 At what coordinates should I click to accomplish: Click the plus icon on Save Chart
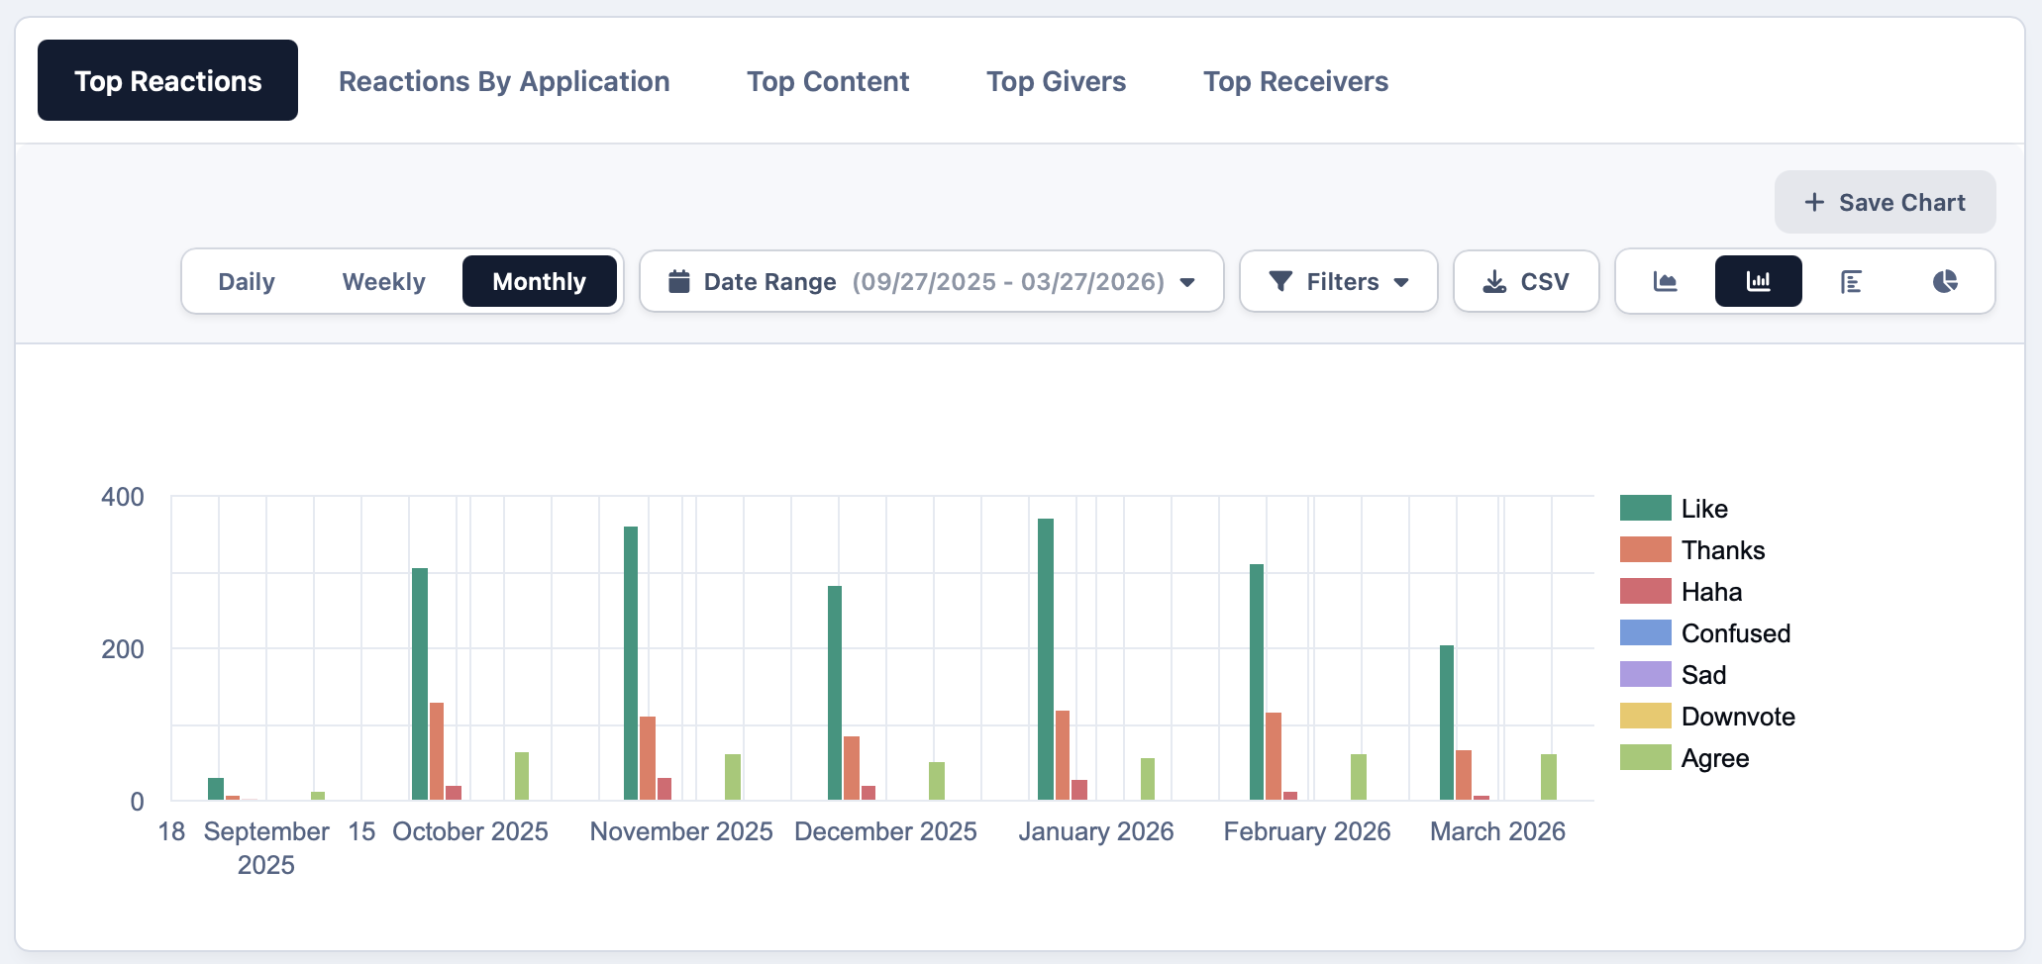(x=1814, y=203)
